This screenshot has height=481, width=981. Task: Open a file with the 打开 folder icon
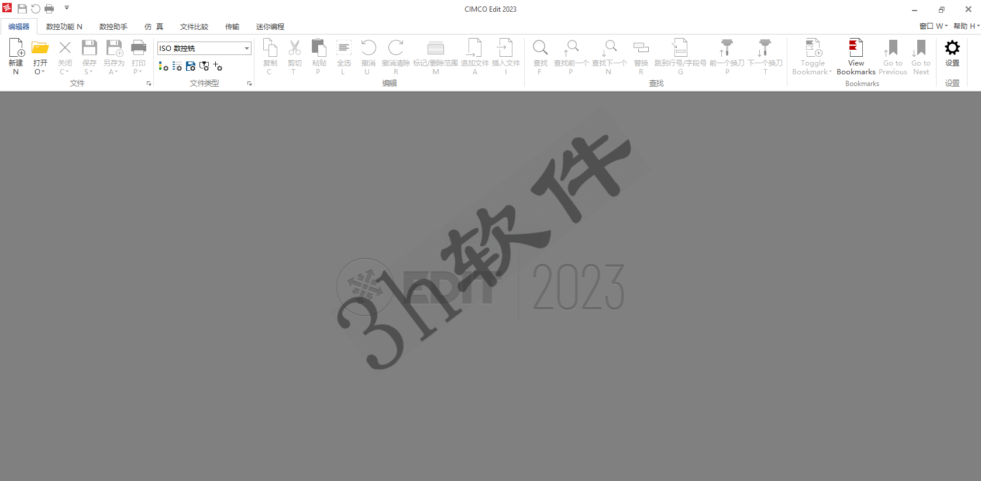tap(40, 48)
